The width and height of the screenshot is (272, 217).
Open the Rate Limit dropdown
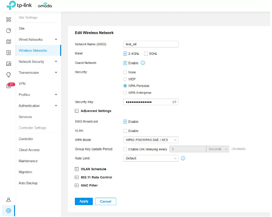151,158
